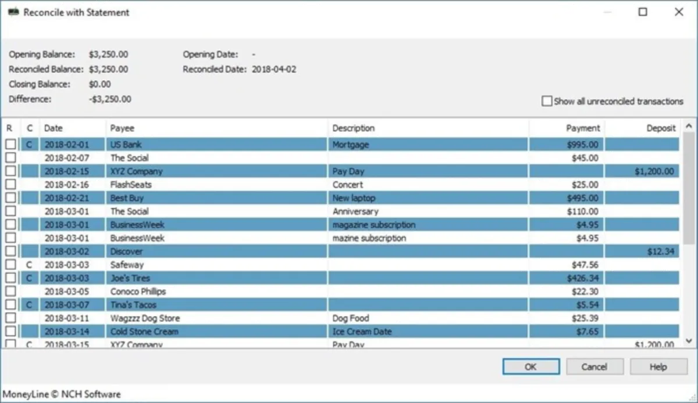Click the New laptop description
The image size is (698, 403).
coord(353,198)
